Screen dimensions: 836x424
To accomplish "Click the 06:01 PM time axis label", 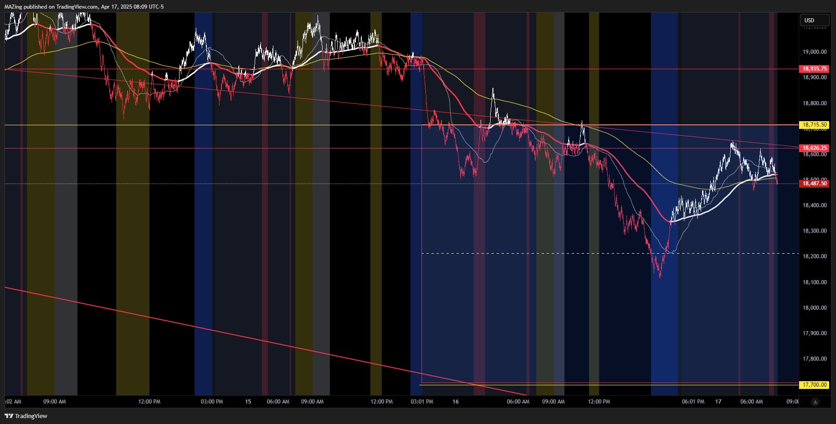I will (693, 402).
